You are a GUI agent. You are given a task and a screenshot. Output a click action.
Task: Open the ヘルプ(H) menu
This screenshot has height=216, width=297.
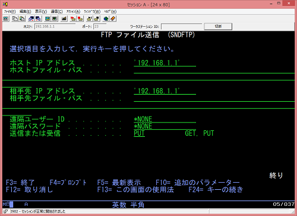[x=110, y=11]
